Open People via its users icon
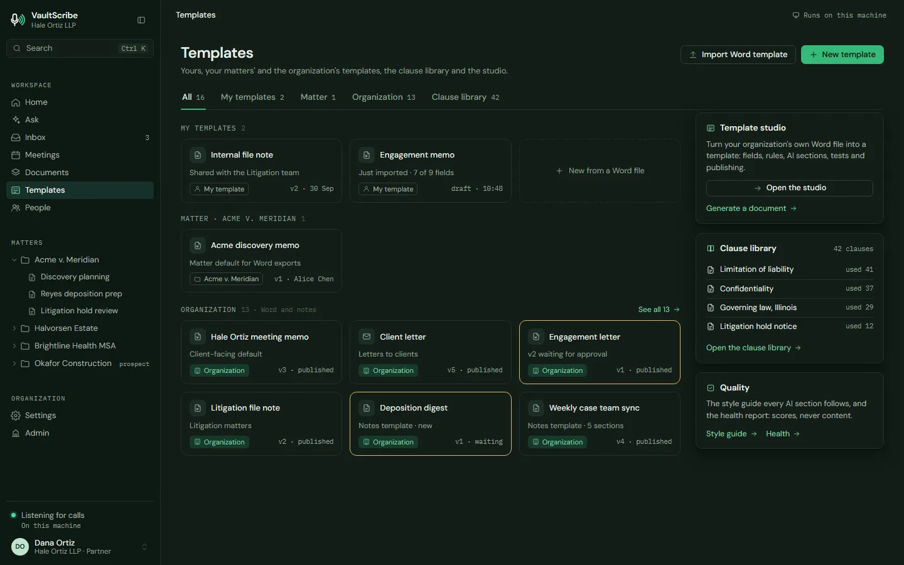The image size is (904, 565). click(x=16, y=208)
